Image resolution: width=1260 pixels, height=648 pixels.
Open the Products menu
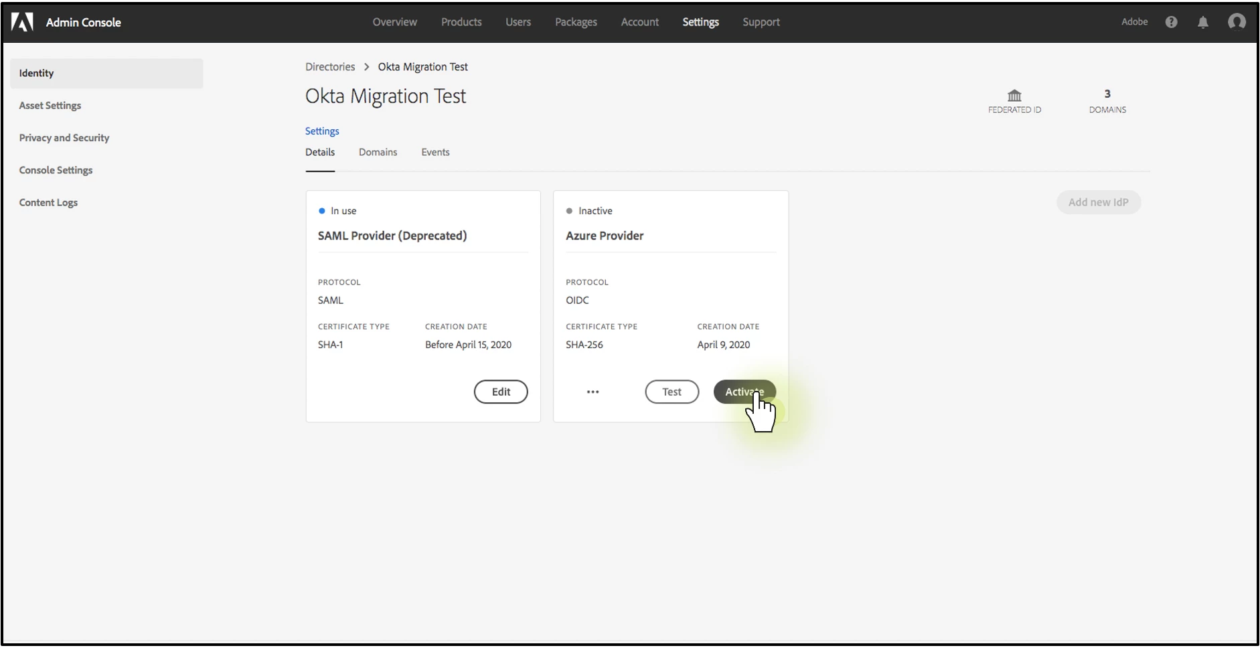click(461, 22)
